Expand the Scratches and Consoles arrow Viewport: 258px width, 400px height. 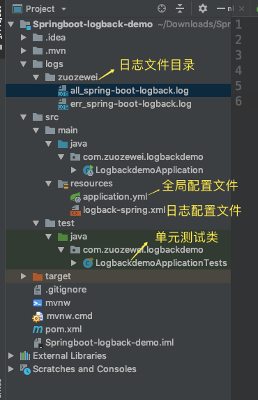point(11,369)
